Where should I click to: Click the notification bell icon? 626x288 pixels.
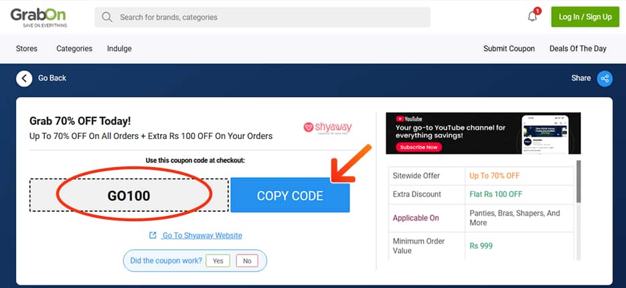point(532,17)
